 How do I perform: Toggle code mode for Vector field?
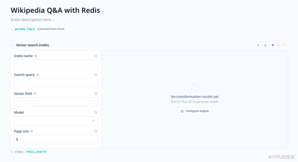tap(96, 94)
